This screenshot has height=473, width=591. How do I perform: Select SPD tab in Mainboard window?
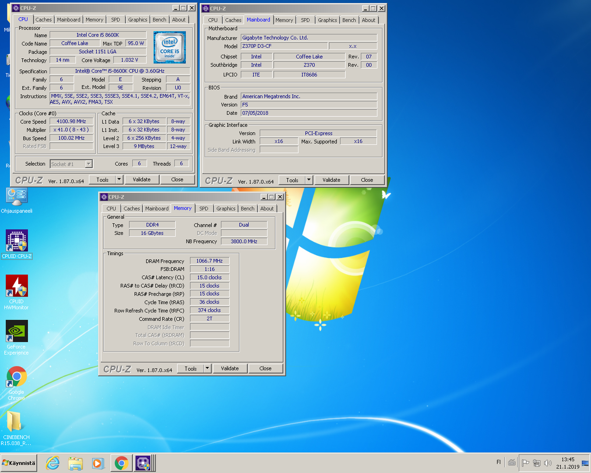[305, 20]
